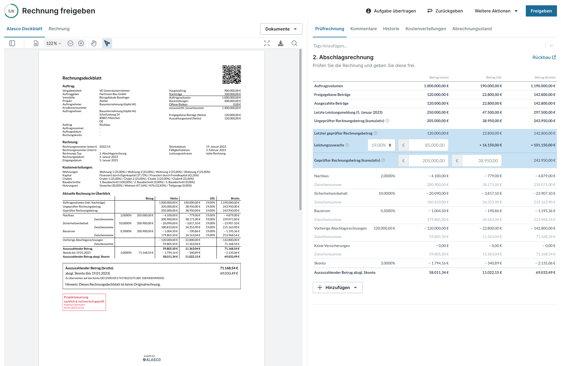Activate the arrow selection tool
Viewport: 561px width, 366px height.
point(107,43)
